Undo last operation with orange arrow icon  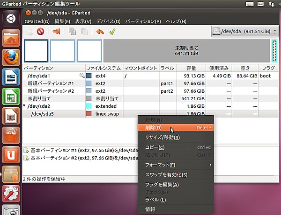click(x=100, y=32)
